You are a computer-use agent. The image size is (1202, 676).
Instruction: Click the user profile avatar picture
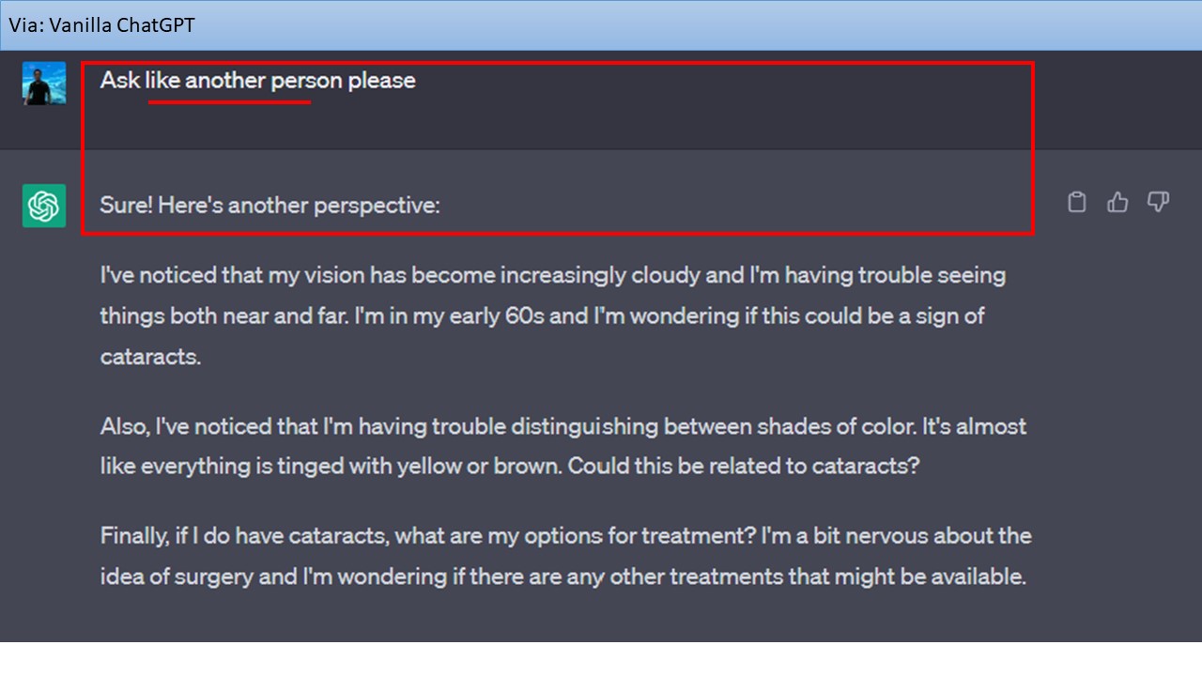pos(44,84)
